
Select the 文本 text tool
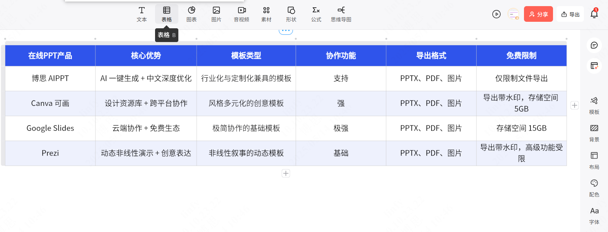(142, 14)
